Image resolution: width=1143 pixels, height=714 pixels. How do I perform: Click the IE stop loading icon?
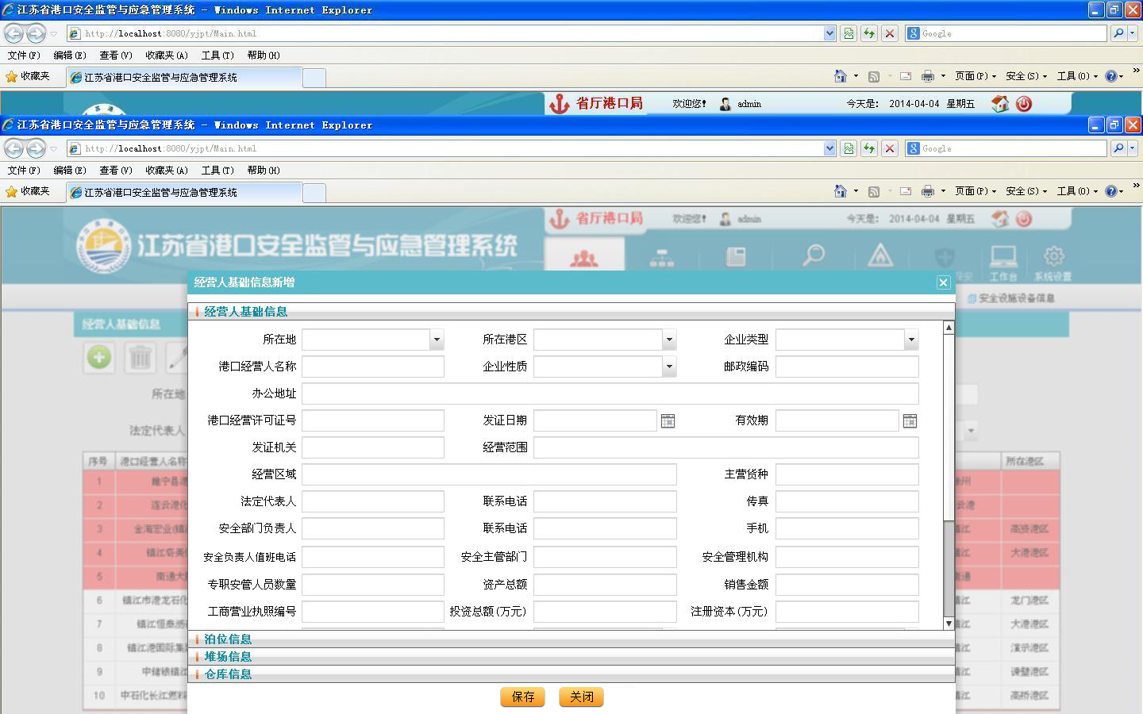[x=890, y=148]
